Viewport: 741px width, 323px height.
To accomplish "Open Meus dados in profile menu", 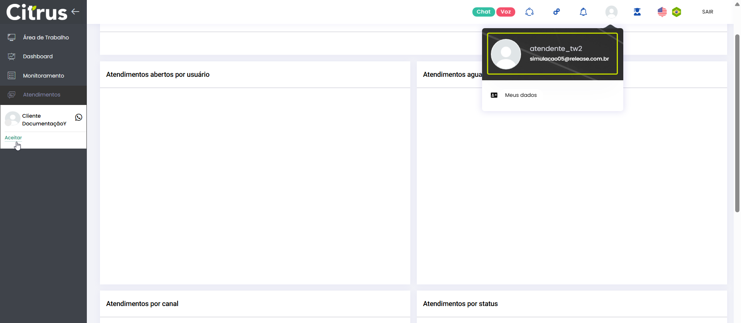I will pyautogui.click(x=521, y=95).
